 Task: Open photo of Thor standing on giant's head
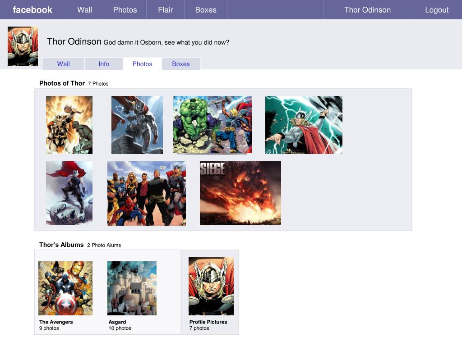pyautogui.click(x=69, y=193)
